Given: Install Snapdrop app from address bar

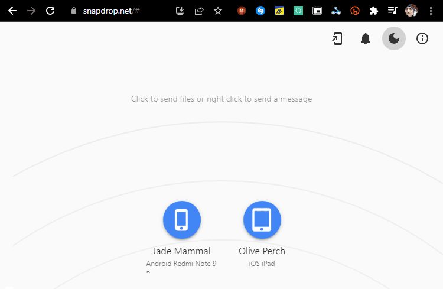Looking at the screenshot, I should 180,11.
